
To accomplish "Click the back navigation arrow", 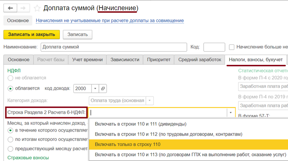I will [10, 8].
